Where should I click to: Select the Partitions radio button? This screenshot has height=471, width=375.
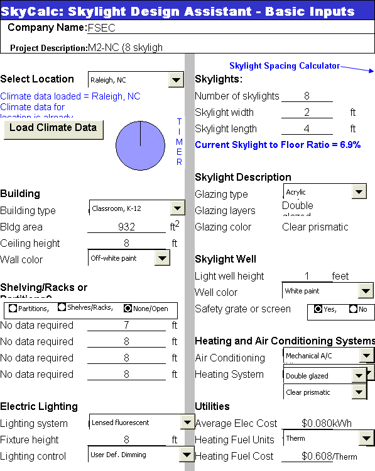[x=13, y=309]
